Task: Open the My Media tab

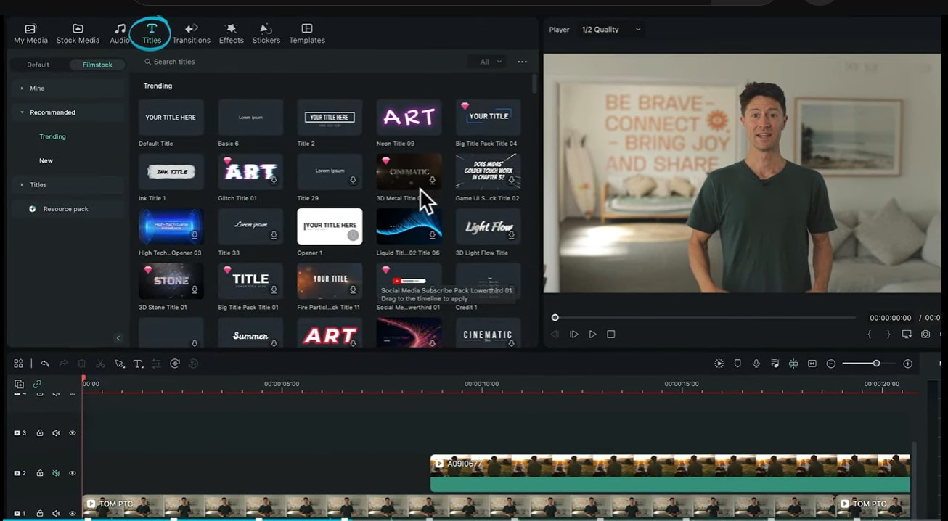Action: click(30, 34)
